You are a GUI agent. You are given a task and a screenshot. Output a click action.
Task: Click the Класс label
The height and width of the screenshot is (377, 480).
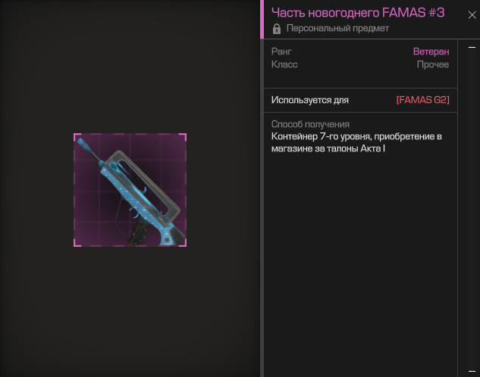tap(284, 64)
